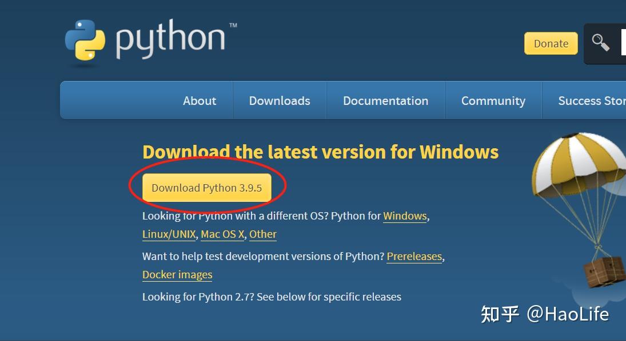The image size is (626, 341).
Task: Click the yellow Donate button
Action: (x=551, y=43)
